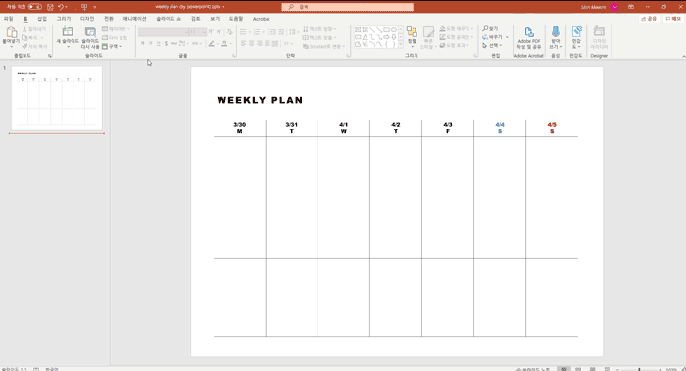686x371 pixels.
Task: Select slide 1 thumbnail in slide panel
Action: (57, 98)
